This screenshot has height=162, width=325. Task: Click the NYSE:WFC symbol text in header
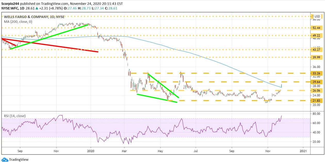pos(10,8)
